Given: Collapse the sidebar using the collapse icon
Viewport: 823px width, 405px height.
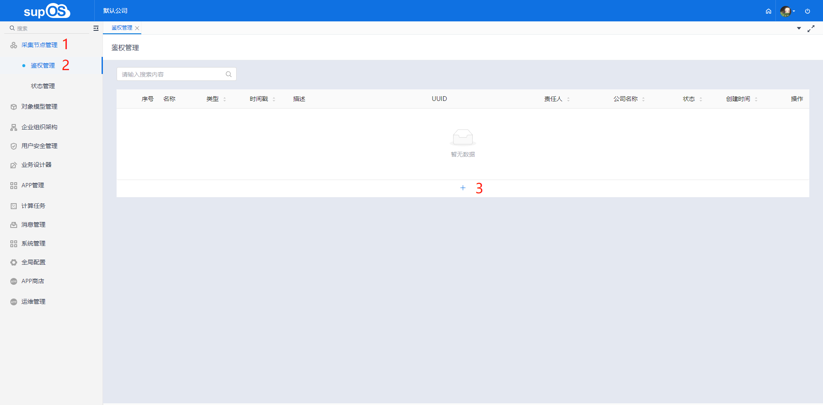Looking at the screenshot, I should pyautogui.click(x=96, y=28).
